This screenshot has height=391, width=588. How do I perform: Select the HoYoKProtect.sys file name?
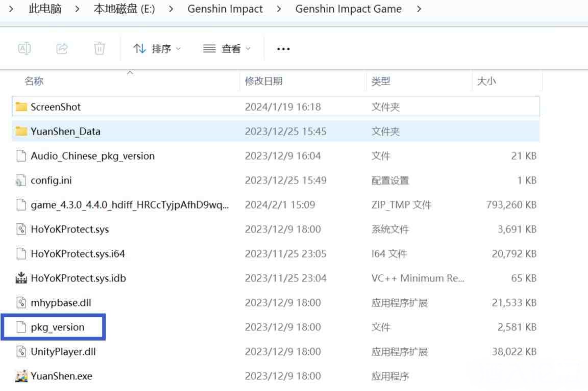tap(70, 229)
